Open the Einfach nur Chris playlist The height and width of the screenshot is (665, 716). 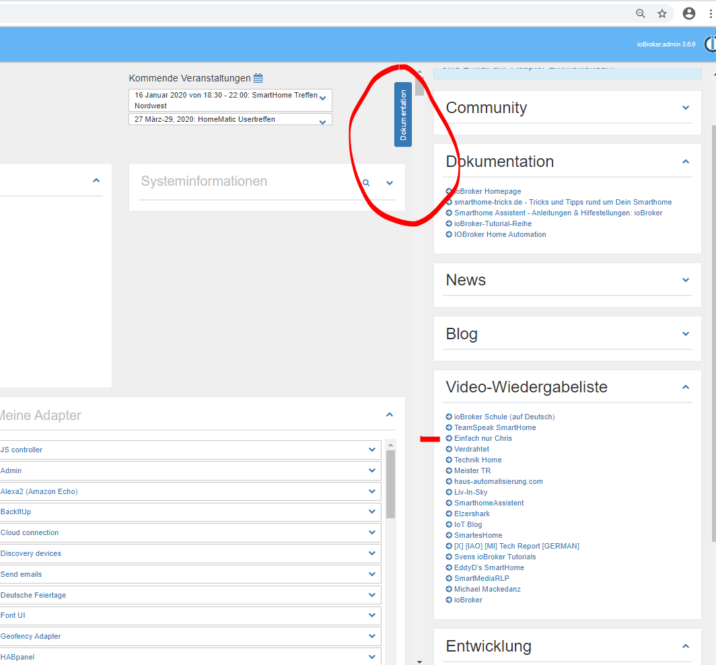pos(482,438)
